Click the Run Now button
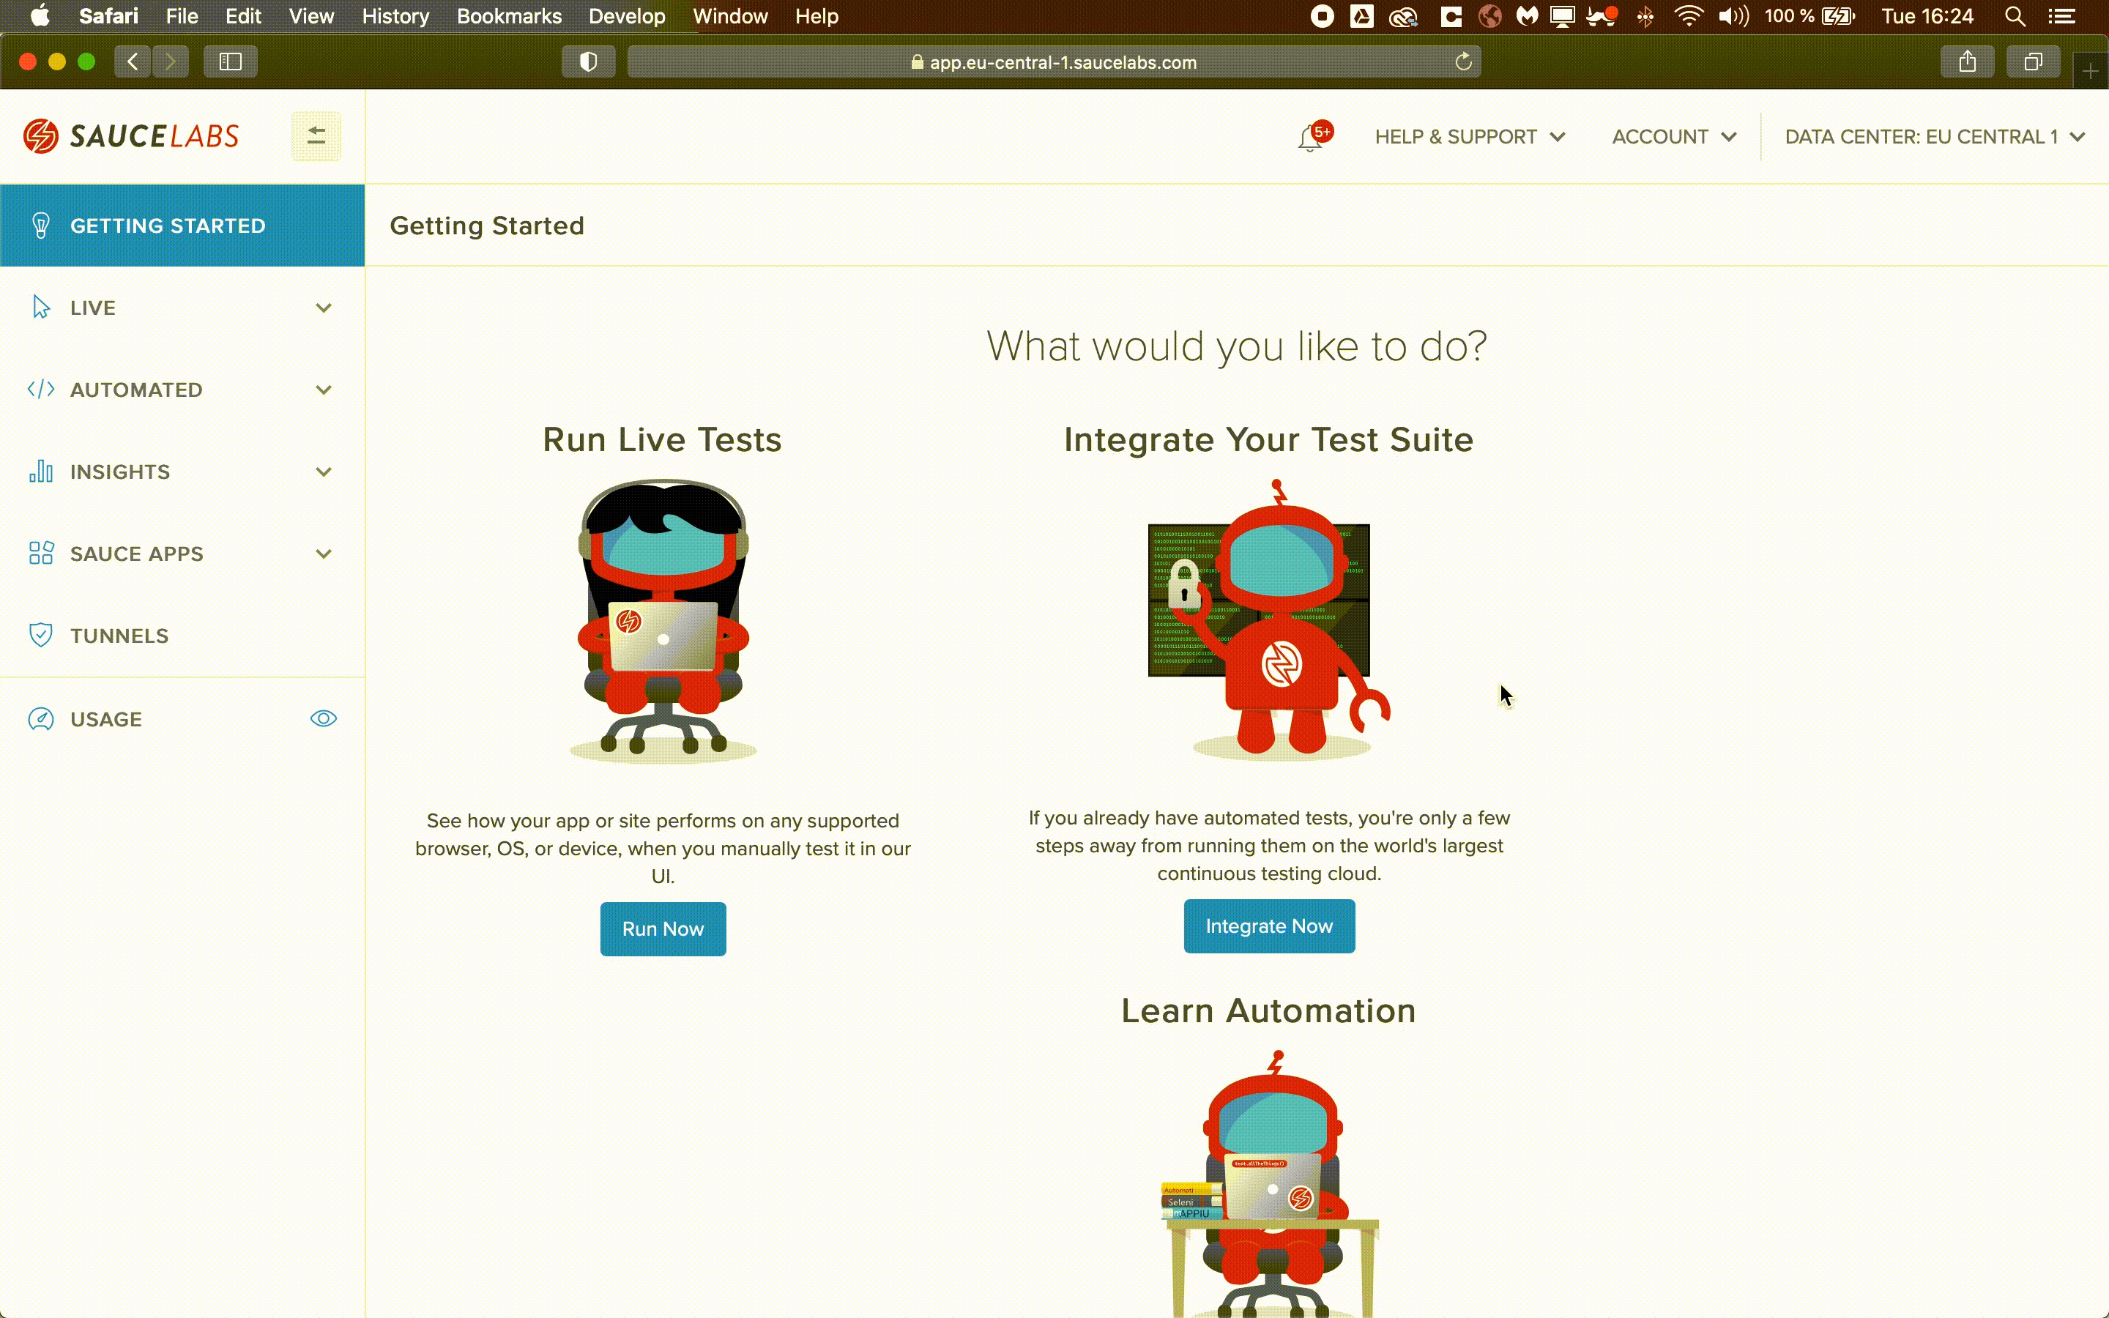 click(662, 929)
